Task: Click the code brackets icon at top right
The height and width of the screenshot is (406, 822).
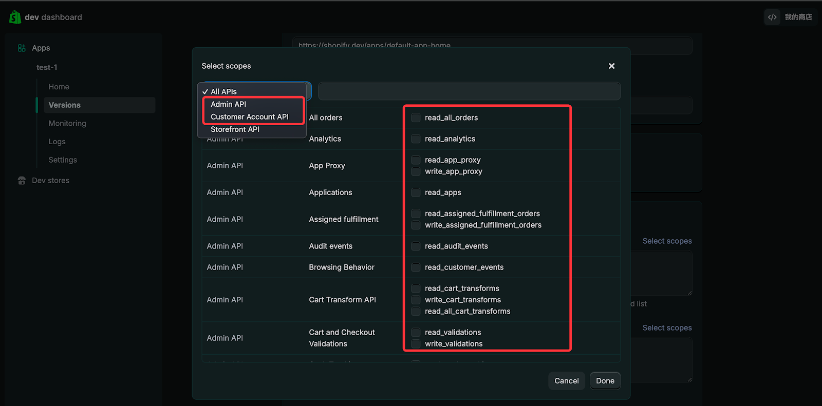Action: [772, 17]
